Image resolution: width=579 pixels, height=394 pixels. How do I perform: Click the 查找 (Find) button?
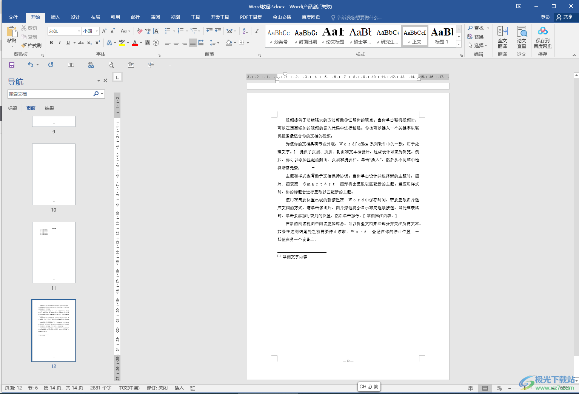coord(476,28)
